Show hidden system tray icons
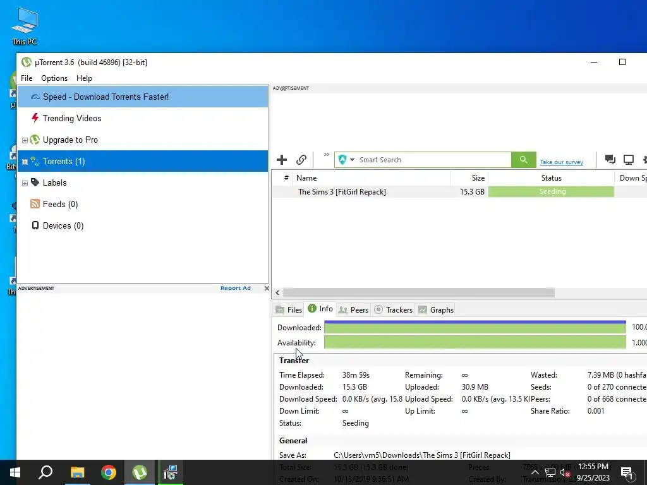 (535, 472)
